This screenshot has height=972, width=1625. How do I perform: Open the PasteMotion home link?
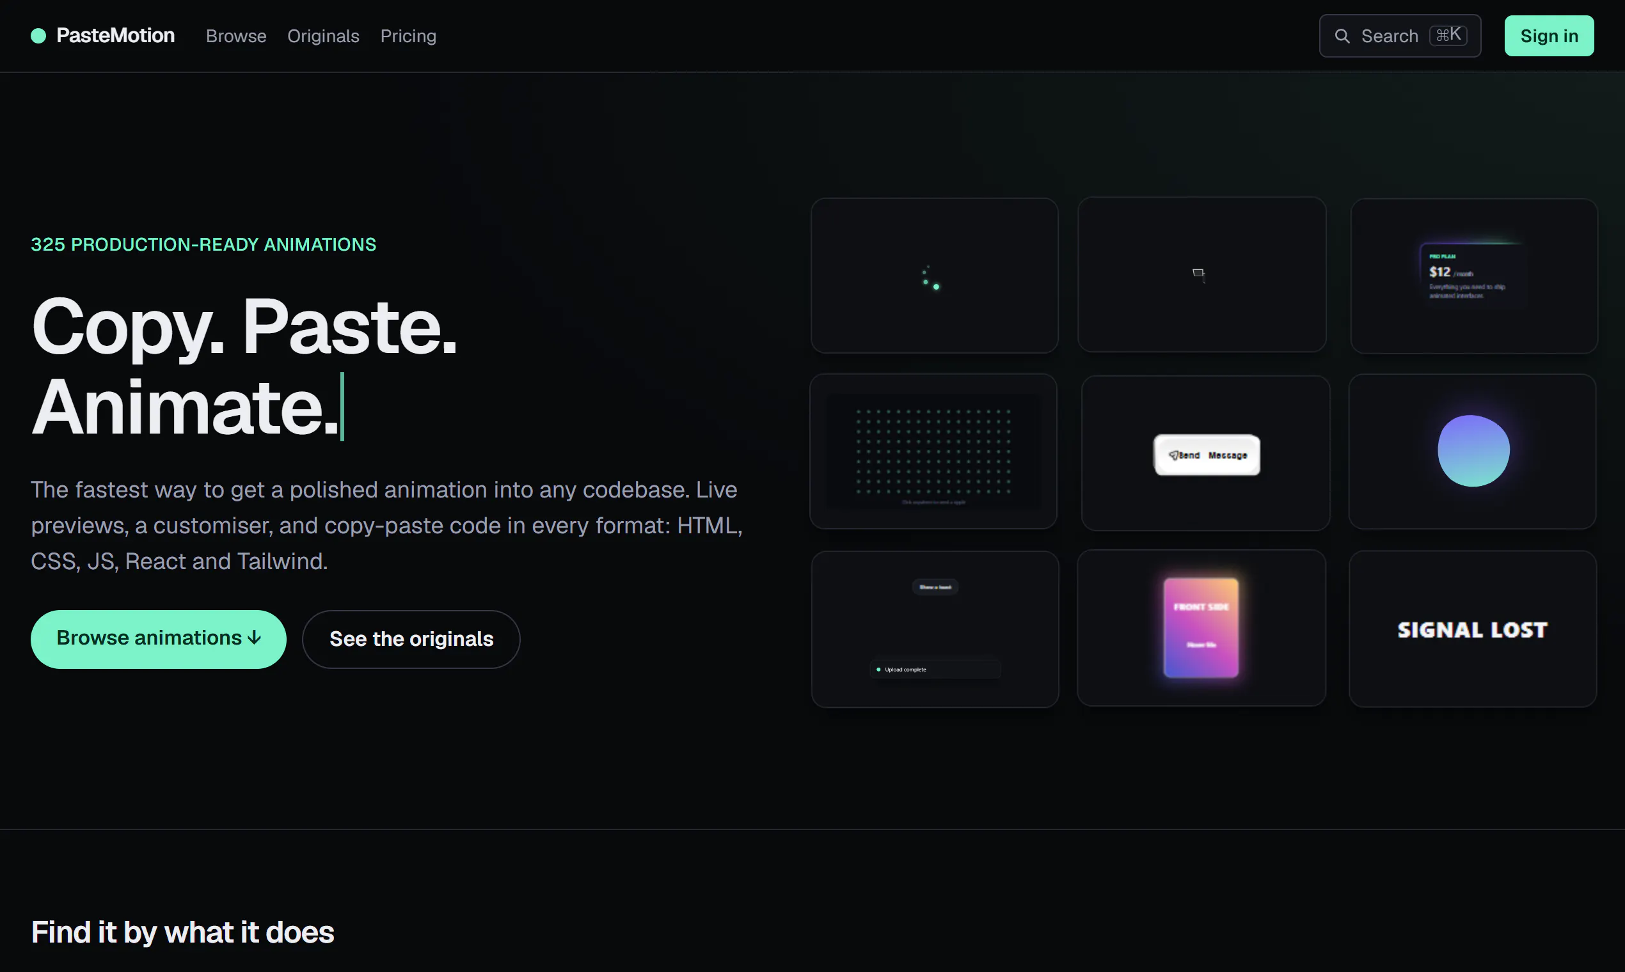click(x=103, y=35)
